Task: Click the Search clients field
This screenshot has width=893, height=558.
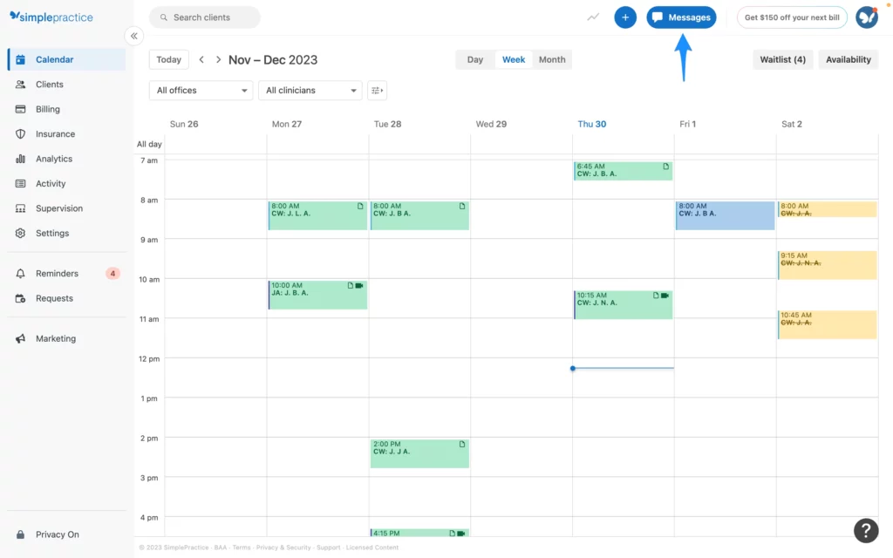Action: 205,17
